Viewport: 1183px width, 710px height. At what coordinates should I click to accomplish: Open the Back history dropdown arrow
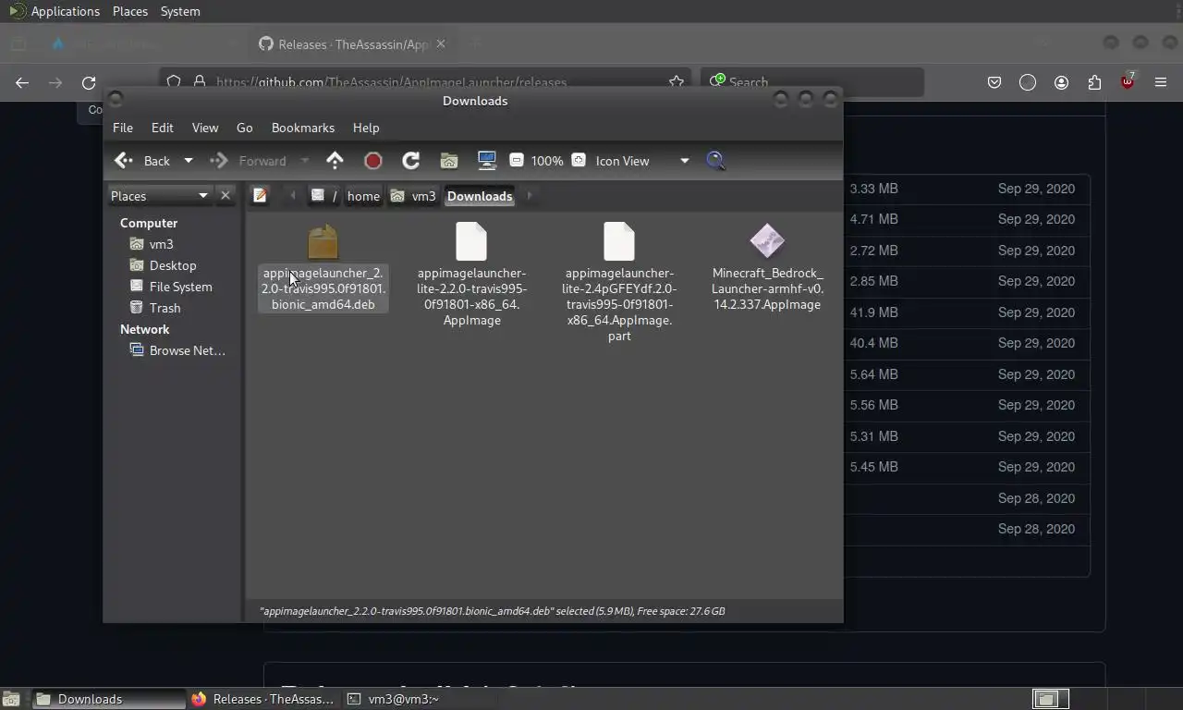coord(188,161)
